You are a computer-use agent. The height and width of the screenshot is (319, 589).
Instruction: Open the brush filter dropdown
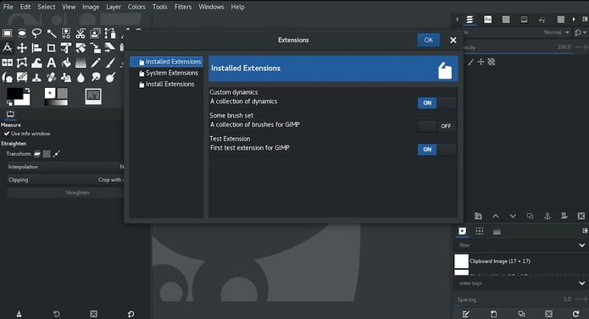[x=582, y=245]
